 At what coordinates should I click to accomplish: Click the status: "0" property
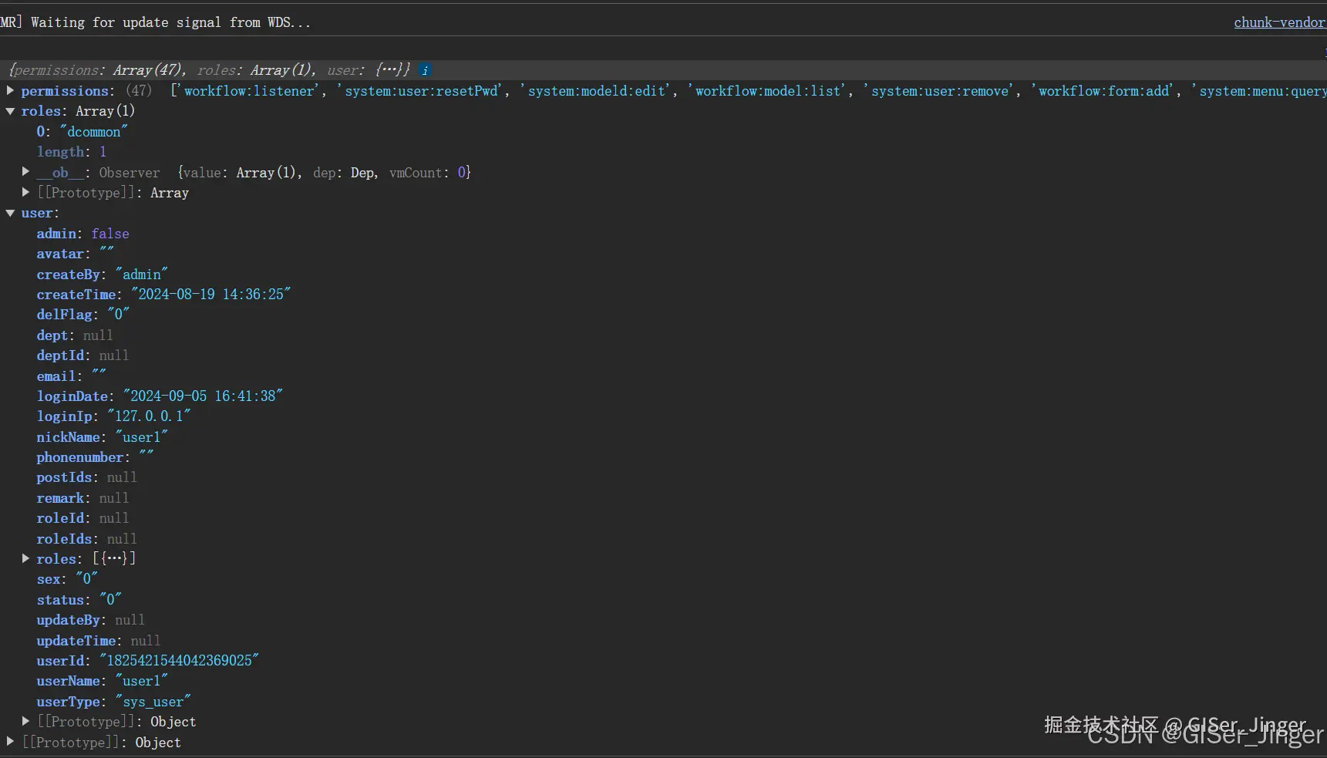79,600
